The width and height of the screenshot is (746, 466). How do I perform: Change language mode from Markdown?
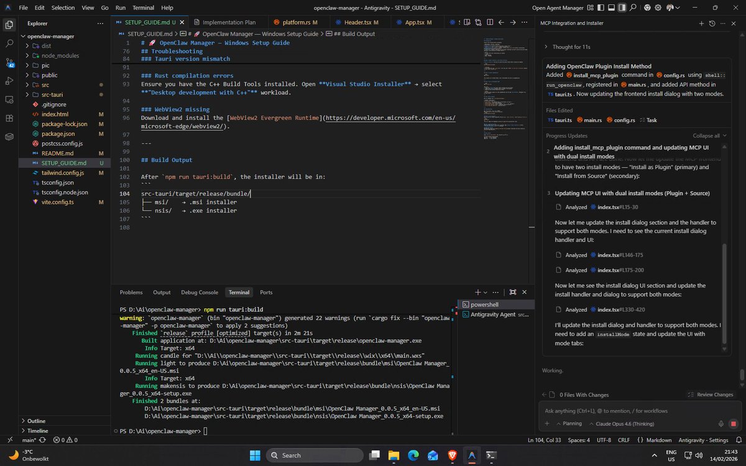point(660,440)
